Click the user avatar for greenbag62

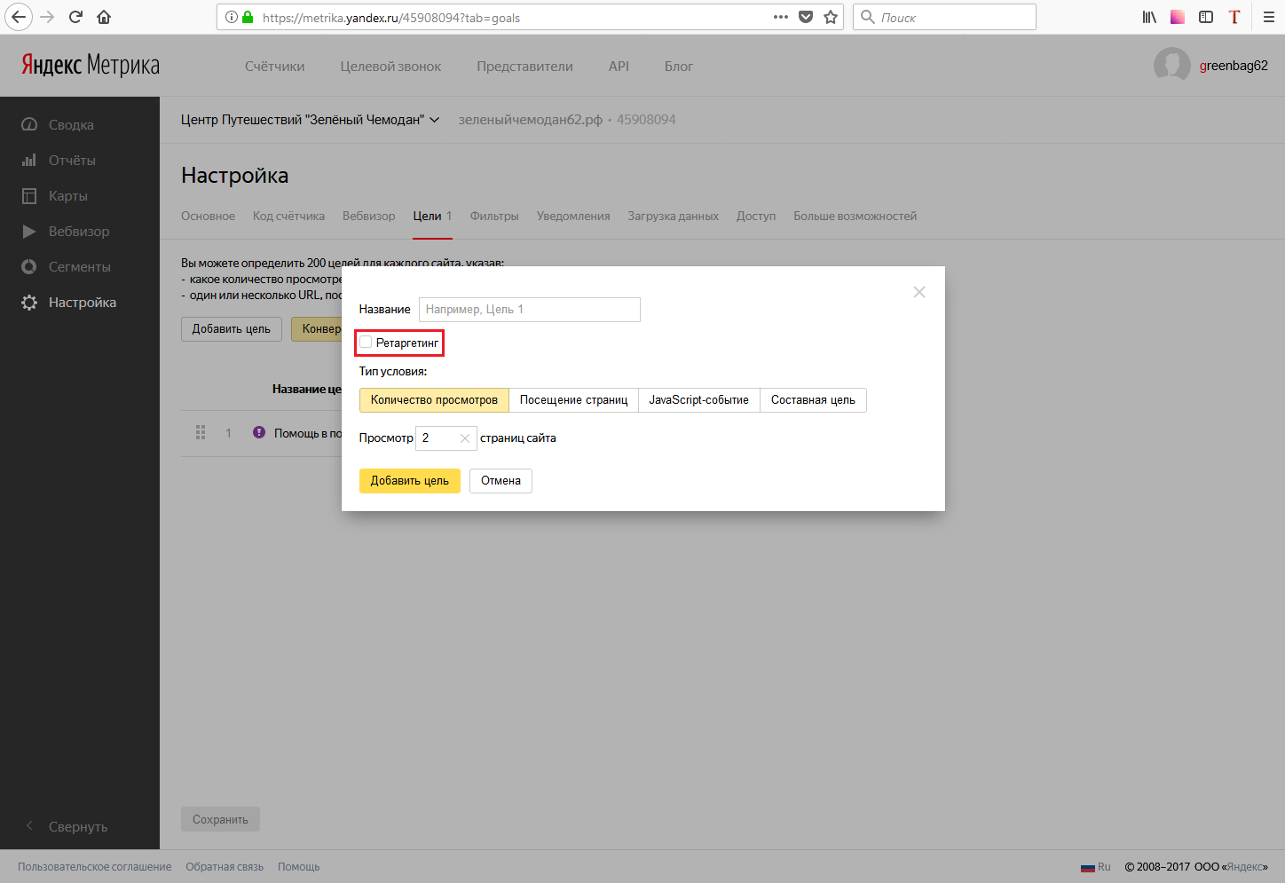(x=1171, y=66)
